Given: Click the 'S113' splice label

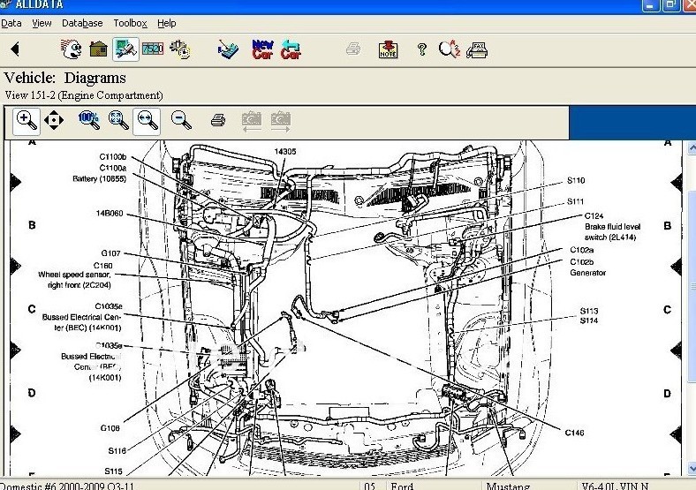Looking at the screenshot, I should [589, 311].
